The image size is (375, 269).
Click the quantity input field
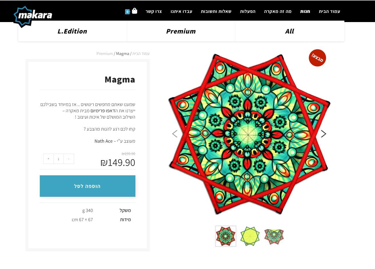click(59, 159)
